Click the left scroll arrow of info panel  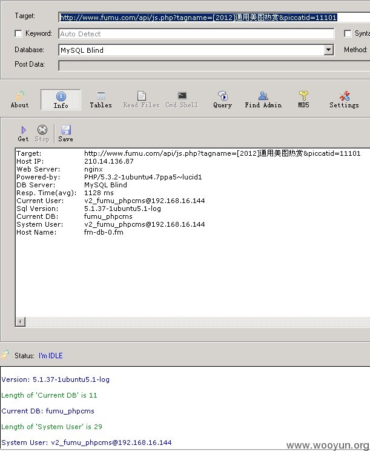pyautogui.click(x=20, y=321)
